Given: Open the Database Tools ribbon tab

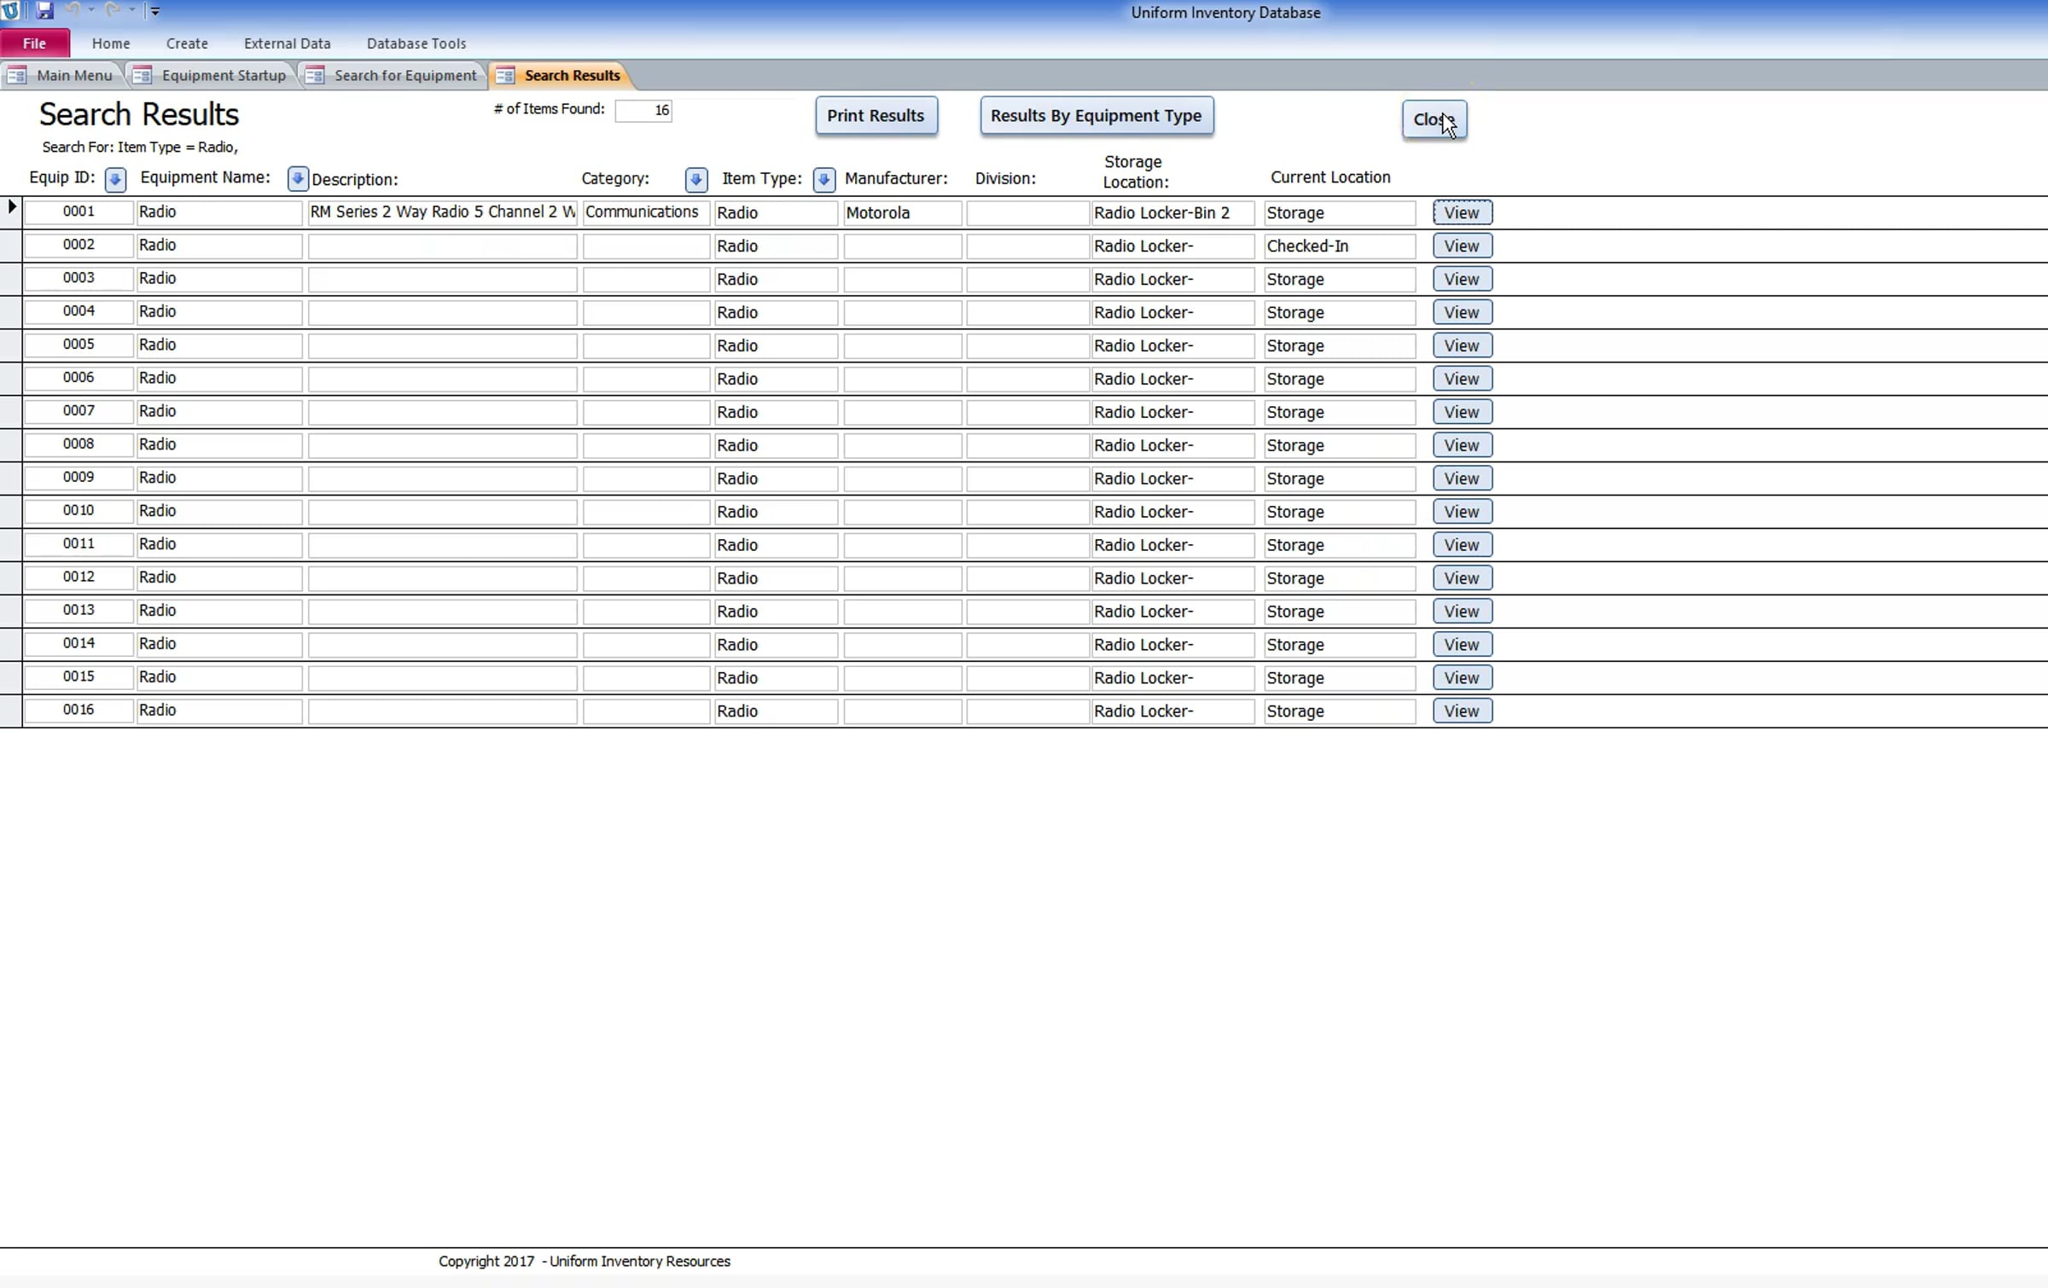Looking at the screenshot, I should coord(416,44).
